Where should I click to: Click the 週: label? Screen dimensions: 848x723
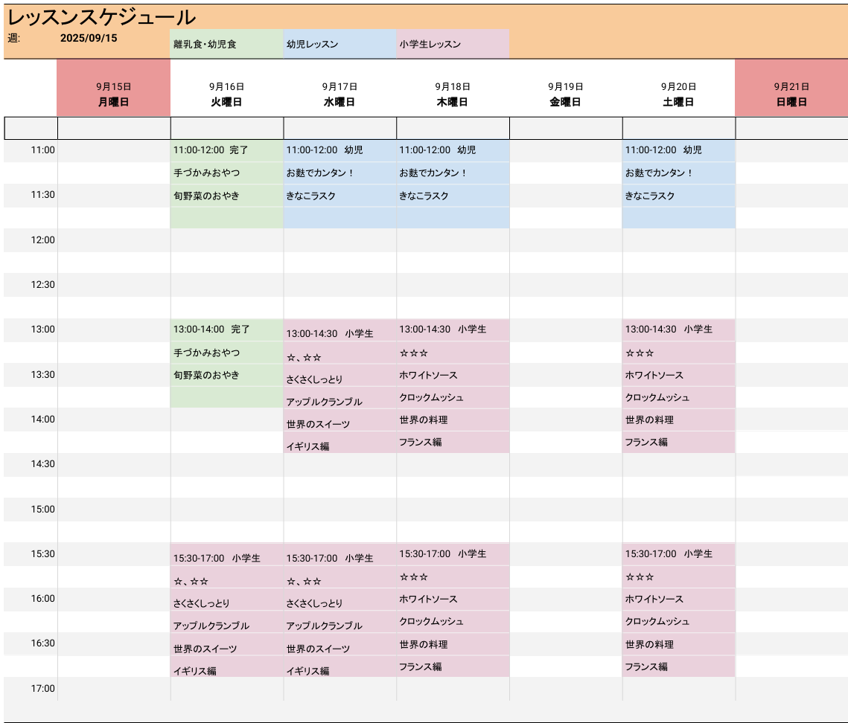point(14,39)
